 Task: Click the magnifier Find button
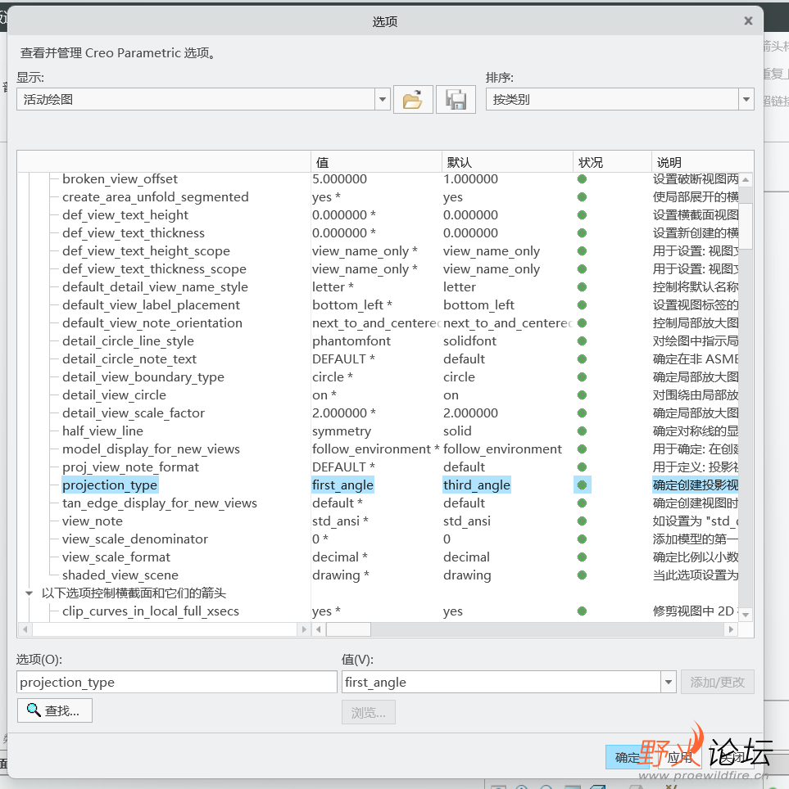click(x=54, y=710)
